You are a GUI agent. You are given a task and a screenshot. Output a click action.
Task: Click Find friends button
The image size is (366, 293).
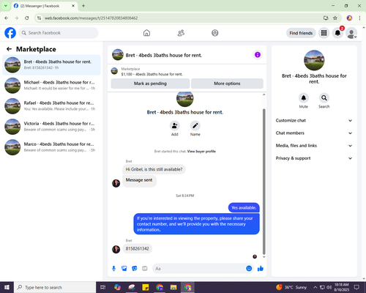pos(301,33)
